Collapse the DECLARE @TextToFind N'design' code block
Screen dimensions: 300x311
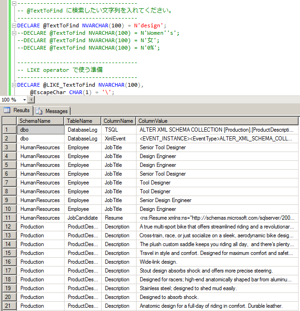[x=13, y=25]
